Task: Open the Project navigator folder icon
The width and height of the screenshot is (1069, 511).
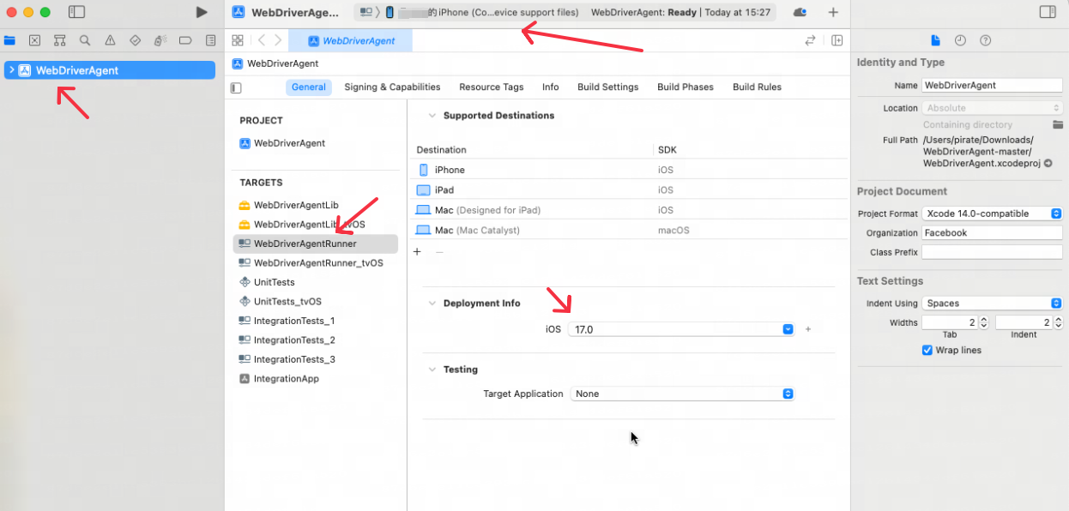Action: pyautogui.click(x=9, y=40)
